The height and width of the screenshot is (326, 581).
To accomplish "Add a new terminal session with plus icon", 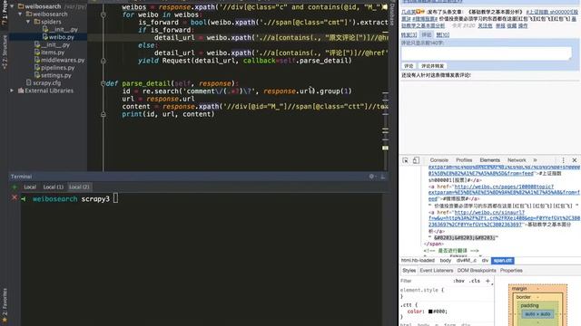I will click(x=15, y=187).
